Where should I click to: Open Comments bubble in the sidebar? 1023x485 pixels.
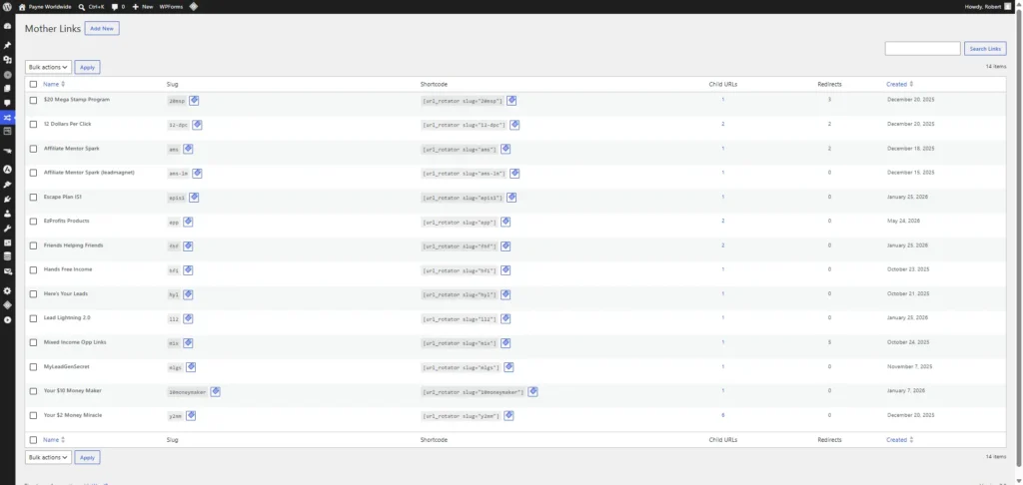tap(7, 103)
